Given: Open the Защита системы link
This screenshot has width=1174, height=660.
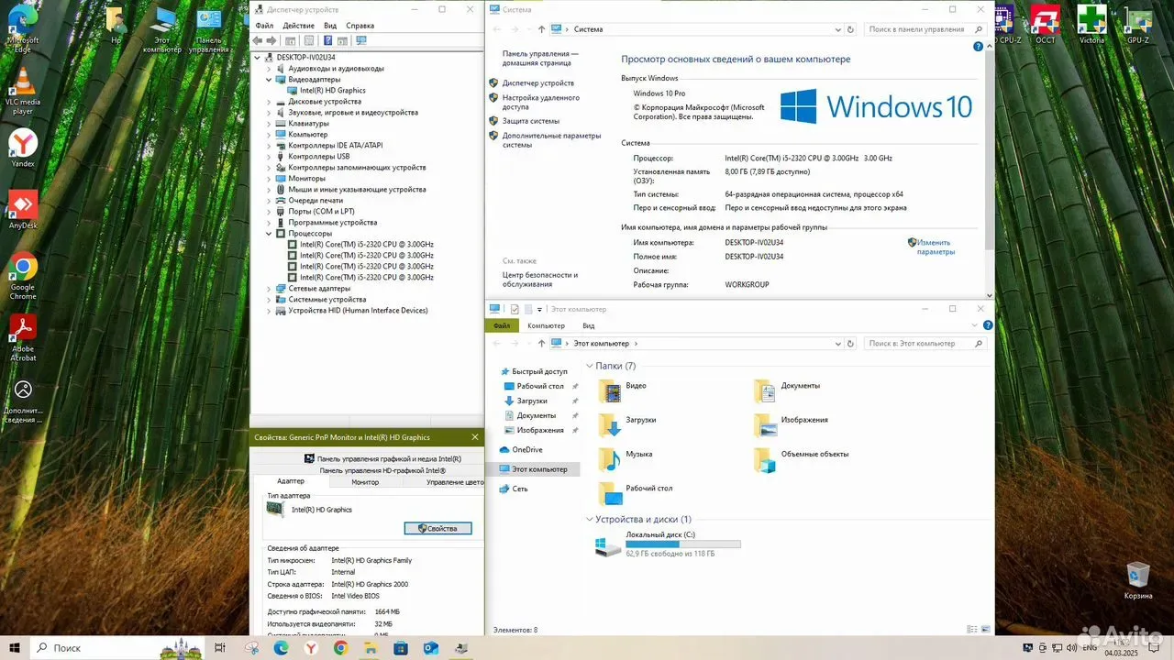Looking at the screenshot, I should pos(531,121).
